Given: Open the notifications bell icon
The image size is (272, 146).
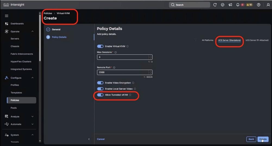Looking at the screenshot, I should (x=238, y=5).
